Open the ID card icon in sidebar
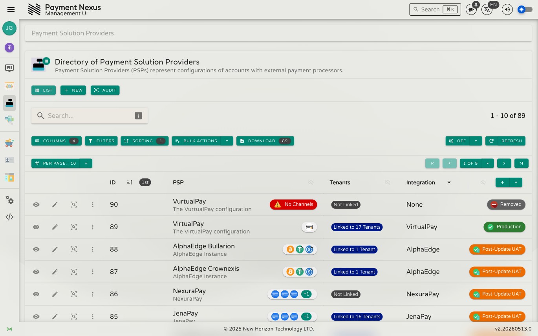Screen dimensions: 538x336 coord(9,160)
